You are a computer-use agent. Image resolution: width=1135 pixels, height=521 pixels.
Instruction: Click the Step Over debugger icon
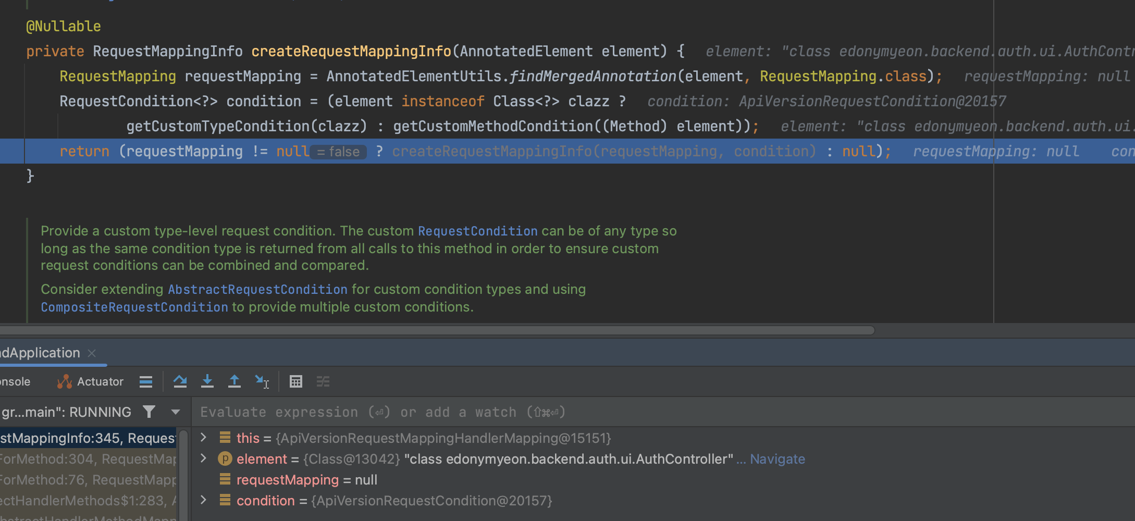[180, 382]
